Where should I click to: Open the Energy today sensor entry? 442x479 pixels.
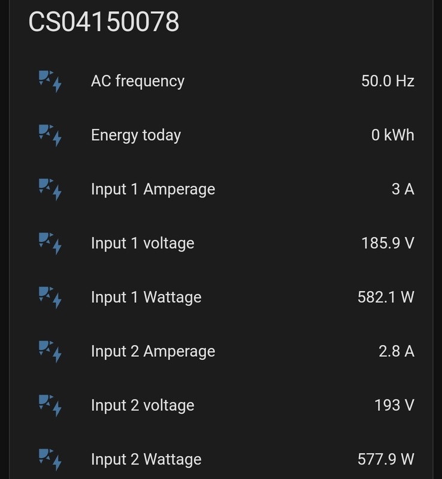(135, 135)
